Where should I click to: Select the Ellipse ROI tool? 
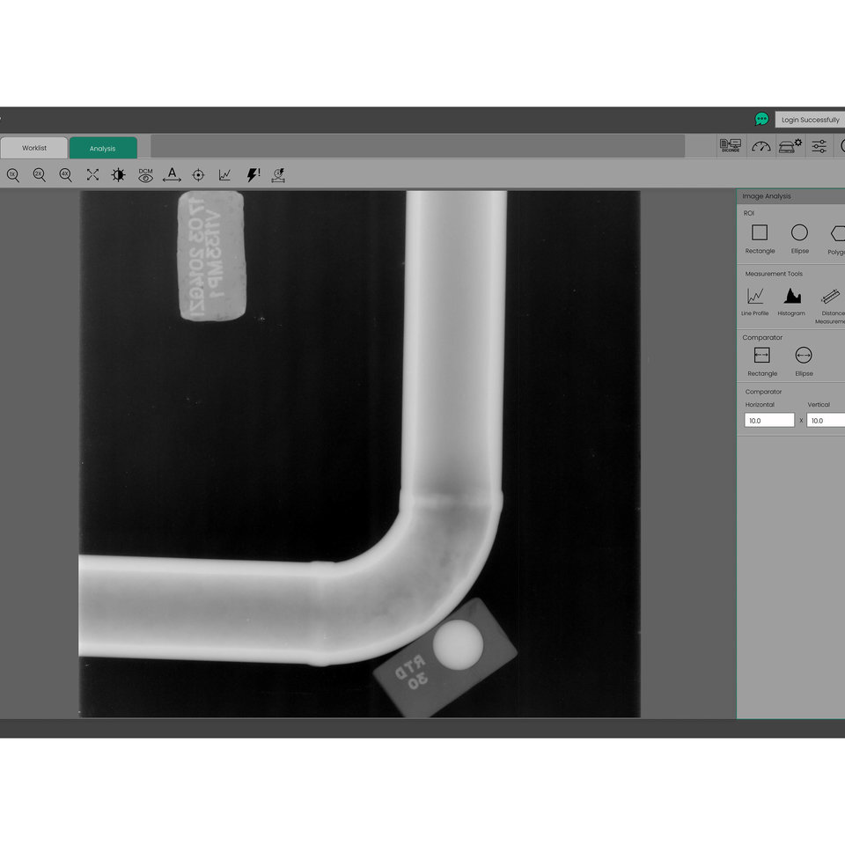coord(800,234)
